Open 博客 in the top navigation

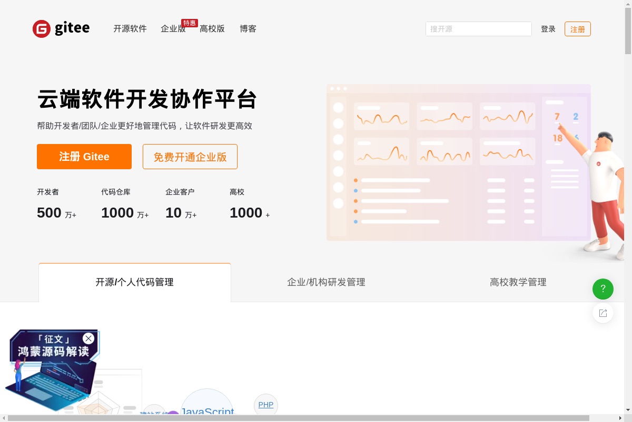248,29
